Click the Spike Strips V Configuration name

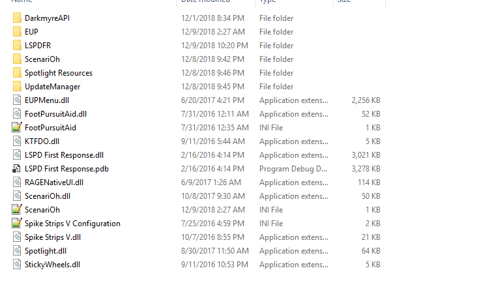pos(72,224)
